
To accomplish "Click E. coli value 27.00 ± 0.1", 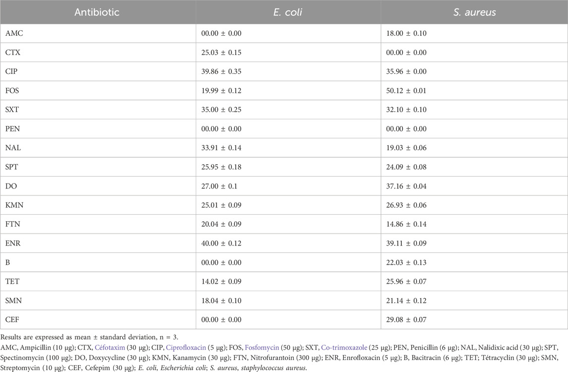I will [219, 186].
